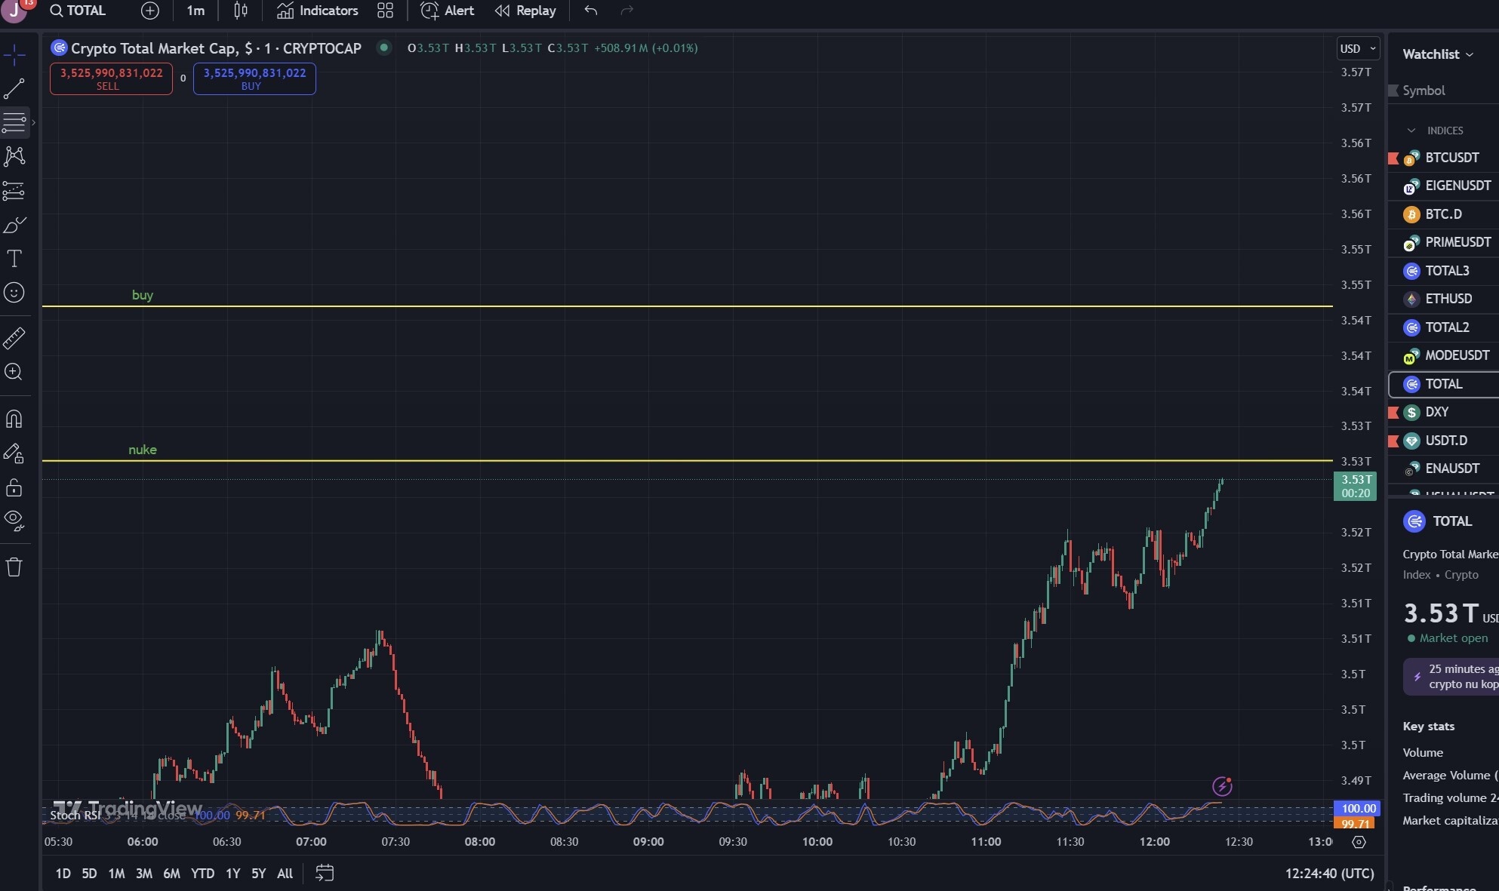This screenshot has height=891, width=1499.
Task: Activate the zoom in tool
Action: click(14, 372)
